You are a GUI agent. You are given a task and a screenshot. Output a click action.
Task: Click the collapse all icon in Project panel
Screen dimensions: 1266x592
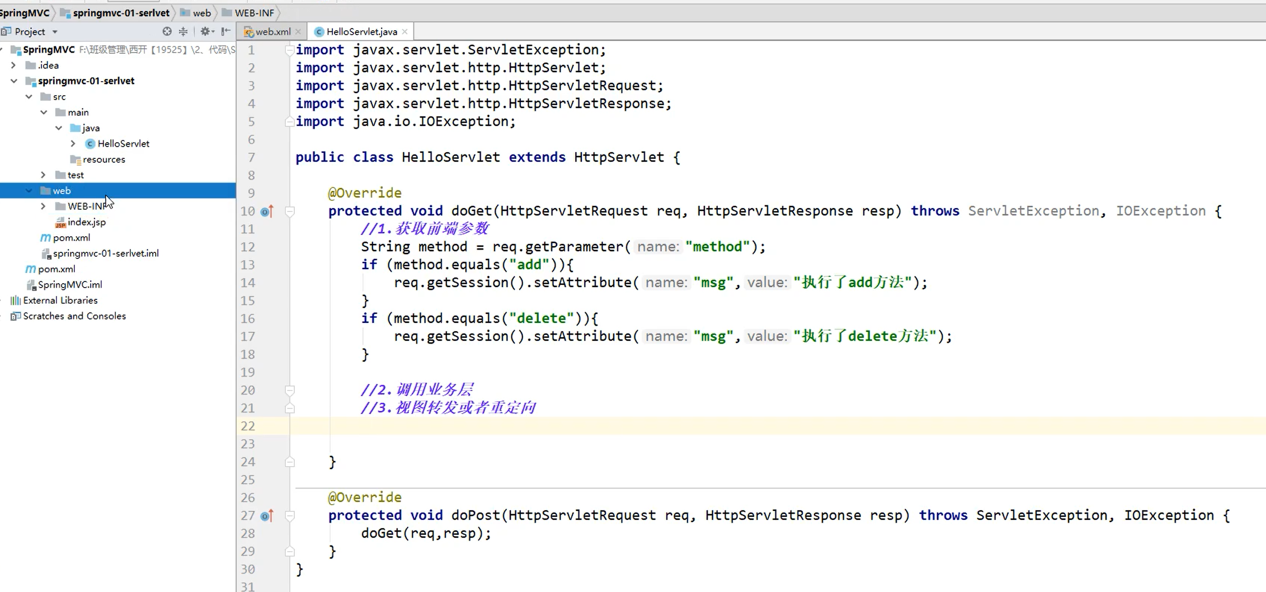183,31
